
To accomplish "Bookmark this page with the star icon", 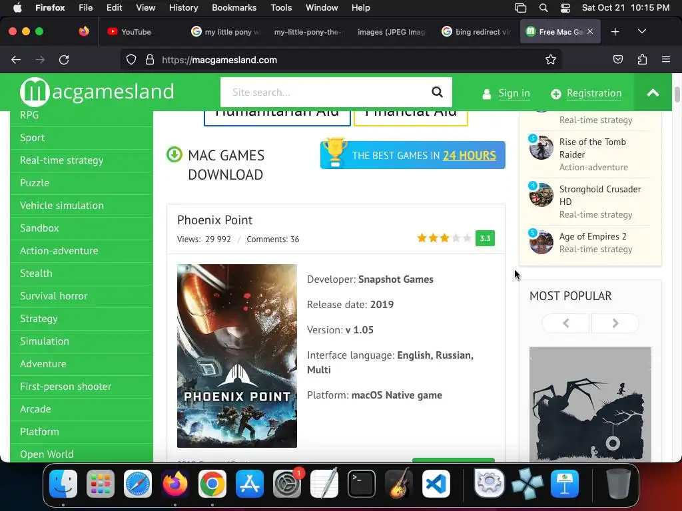I will 551,59.
